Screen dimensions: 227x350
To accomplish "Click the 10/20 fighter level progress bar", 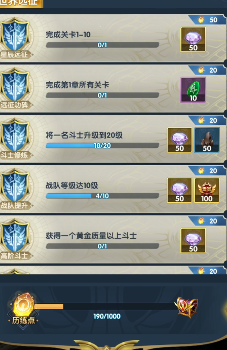I will click(x=102, y=145).
